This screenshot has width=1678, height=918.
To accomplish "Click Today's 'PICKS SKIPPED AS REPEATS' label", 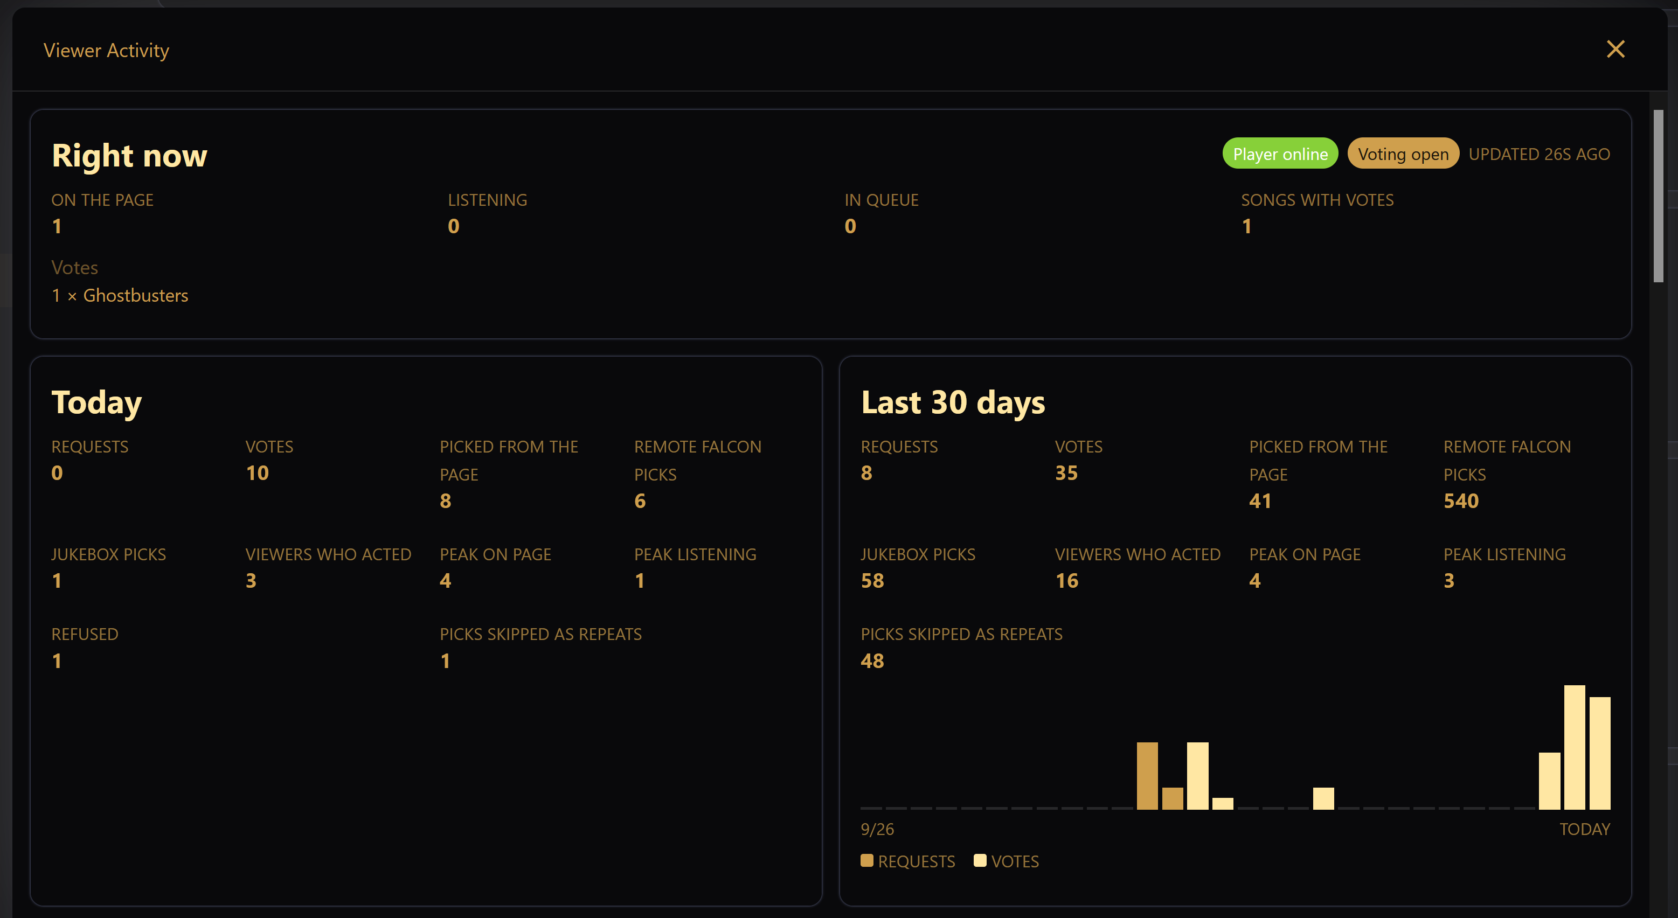I will [x=540, y=634].
